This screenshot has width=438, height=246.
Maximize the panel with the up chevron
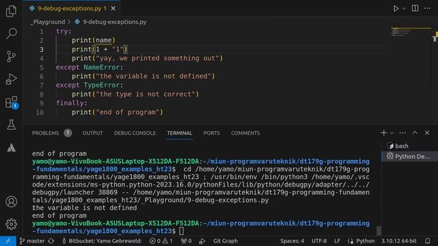[x=415, y=133]
